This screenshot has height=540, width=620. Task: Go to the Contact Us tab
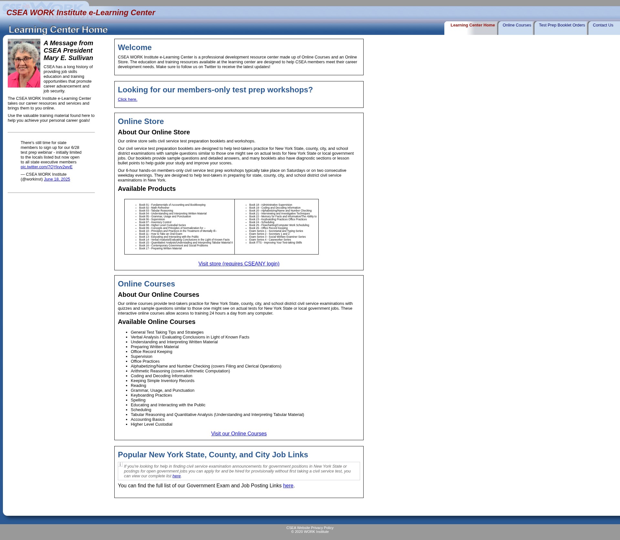pyautogui.click(x=603, y=25)
